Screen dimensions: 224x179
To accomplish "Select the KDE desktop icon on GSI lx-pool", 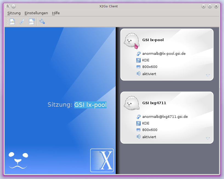I will (x=138, y=60).
